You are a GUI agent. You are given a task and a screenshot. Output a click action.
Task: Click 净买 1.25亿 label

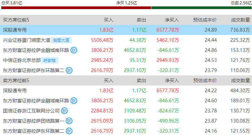[126, 3]
